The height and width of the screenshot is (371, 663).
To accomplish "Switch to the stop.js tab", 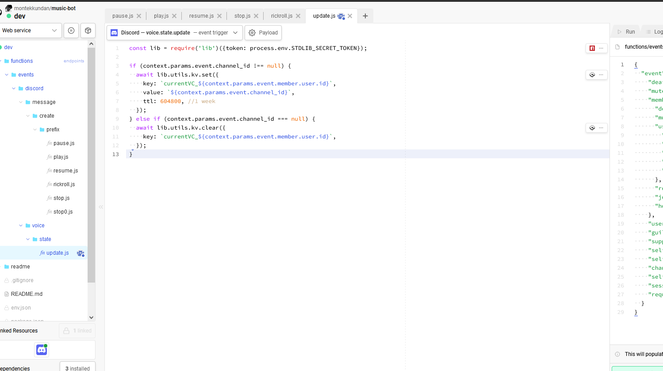I will 242,16.
